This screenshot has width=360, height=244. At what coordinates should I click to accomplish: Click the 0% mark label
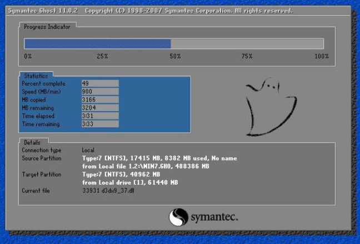pos(28,56)
